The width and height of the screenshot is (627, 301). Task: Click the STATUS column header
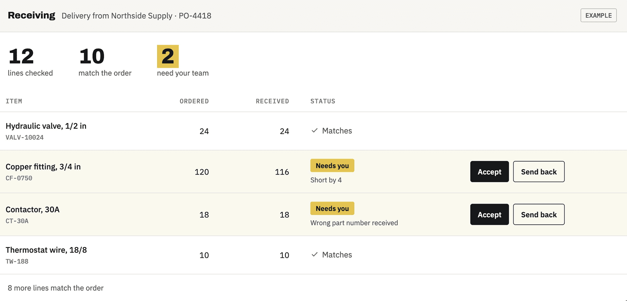323,101
